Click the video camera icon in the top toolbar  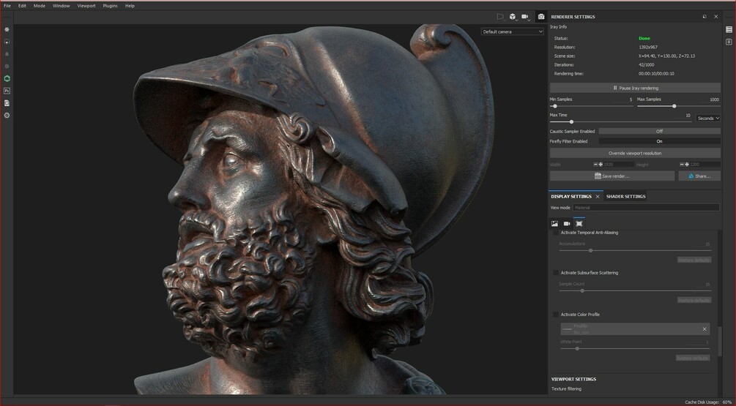point(525,16)
